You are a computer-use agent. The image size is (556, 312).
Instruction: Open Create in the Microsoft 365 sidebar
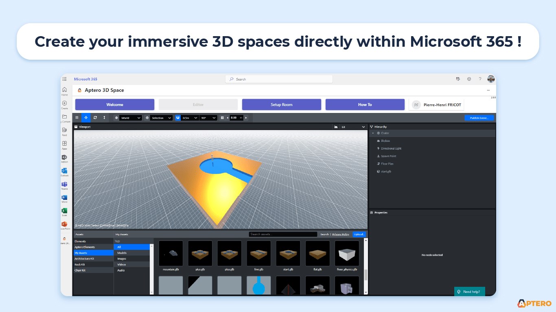pos(64,105)
